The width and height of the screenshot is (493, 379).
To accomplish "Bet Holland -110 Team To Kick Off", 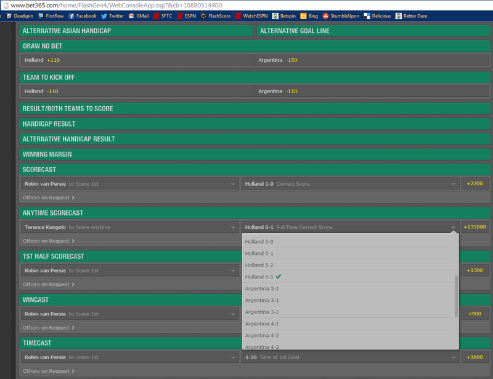I will (137, 91).
